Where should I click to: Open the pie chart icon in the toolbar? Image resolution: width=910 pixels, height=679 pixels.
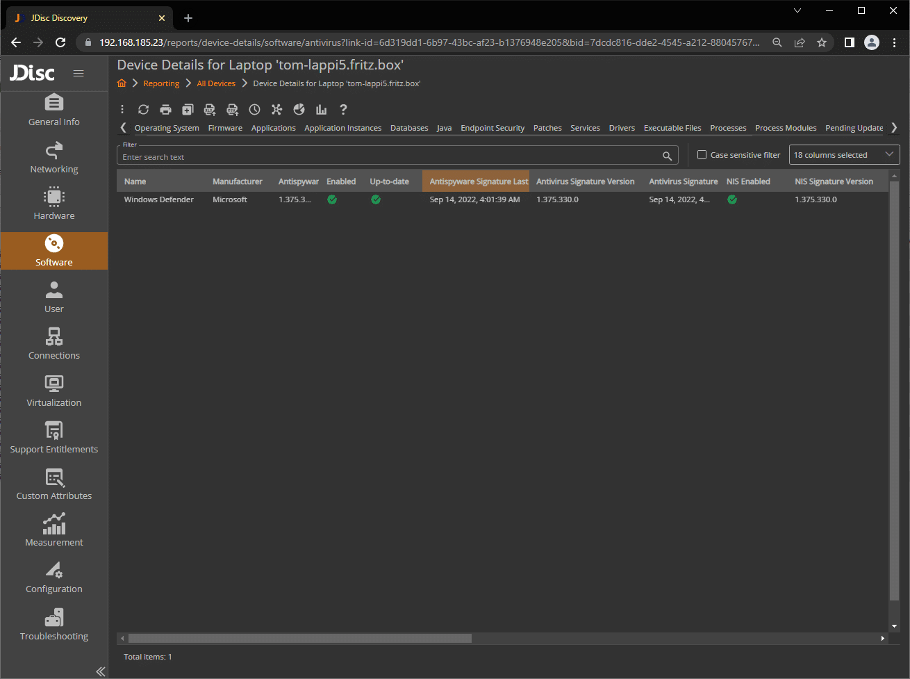[x=299, y=110]
